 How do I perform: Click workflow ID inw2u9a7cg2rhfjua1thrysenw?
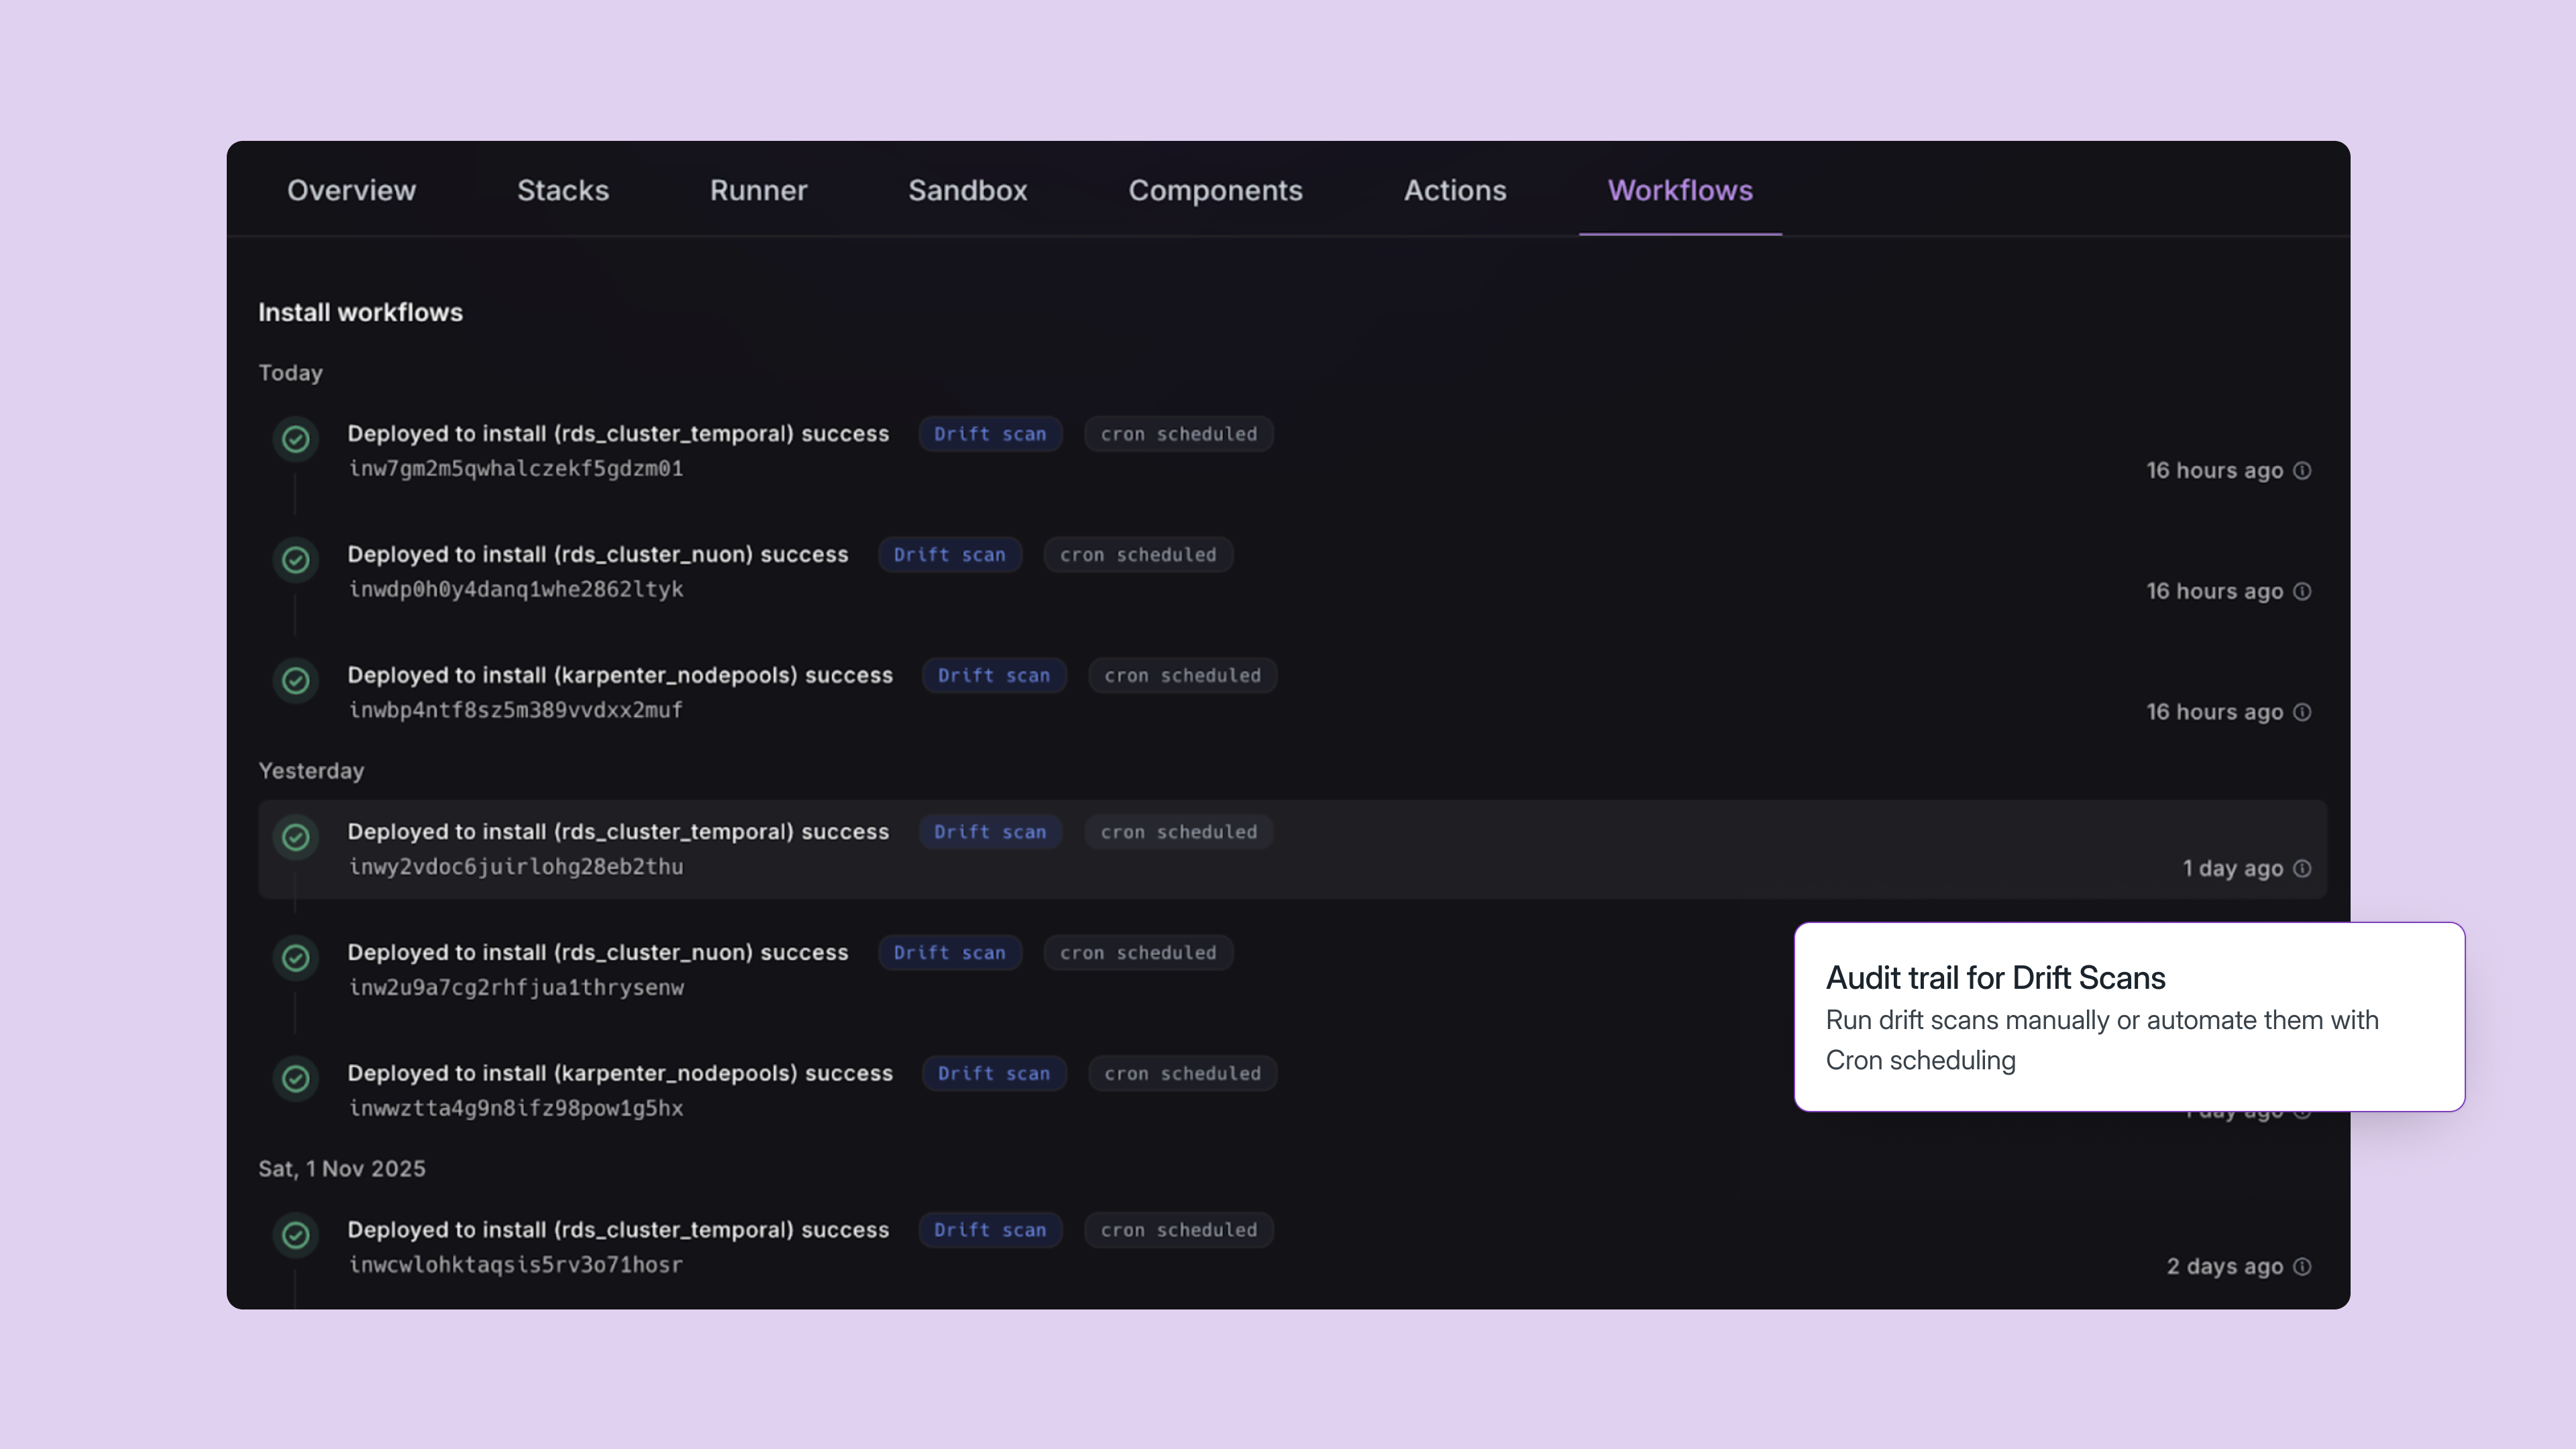point(516,988)
